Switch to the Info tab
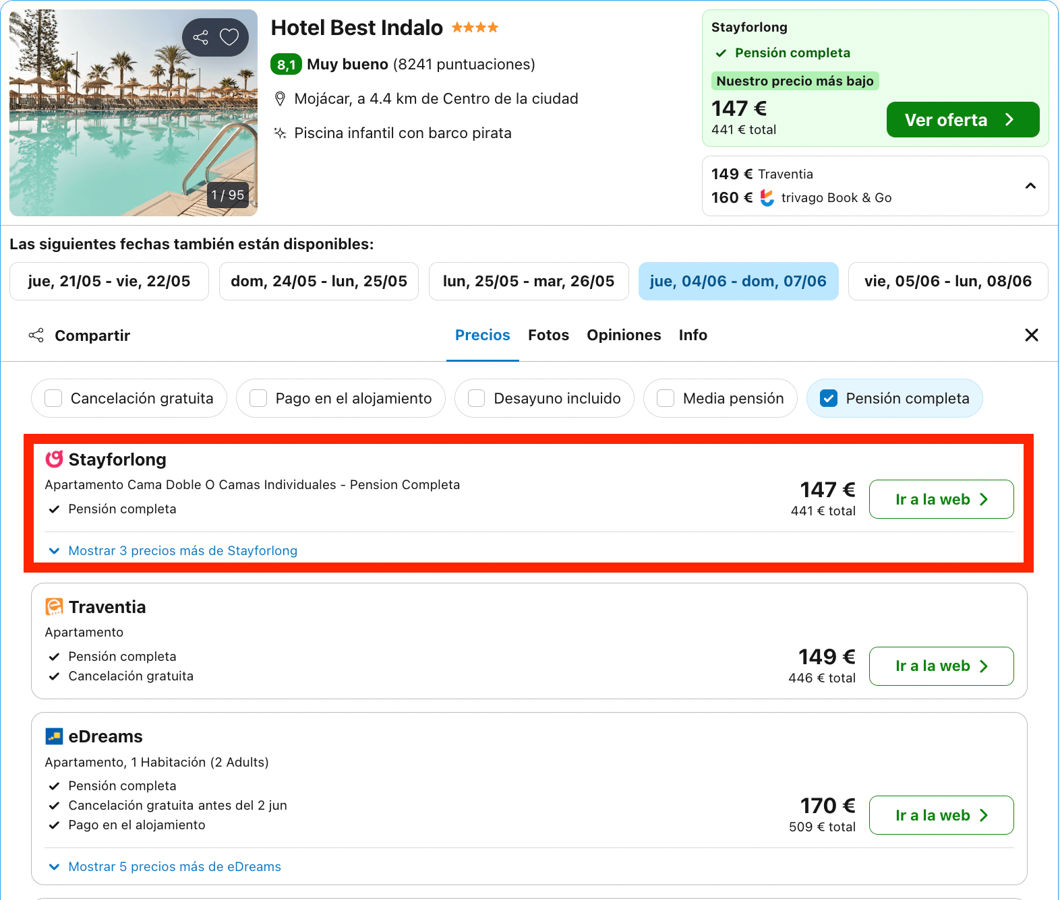1060x900 pixels. coord(693,335)
